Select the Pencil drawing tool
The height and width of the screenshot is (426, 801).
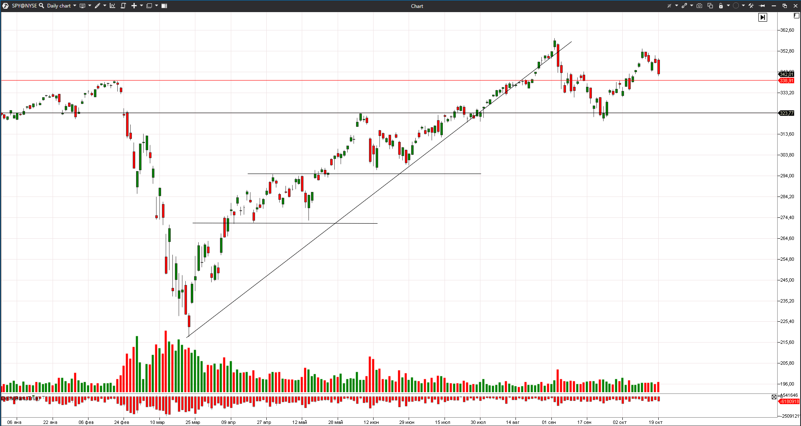[97, 5]
